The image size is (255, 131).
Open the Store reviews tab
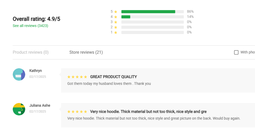coord(86,52)
